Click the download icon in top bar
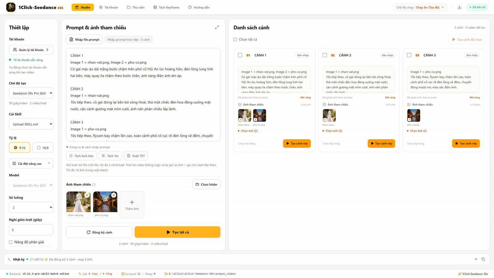This screenshot has width=494, height=278. (459, 7)
